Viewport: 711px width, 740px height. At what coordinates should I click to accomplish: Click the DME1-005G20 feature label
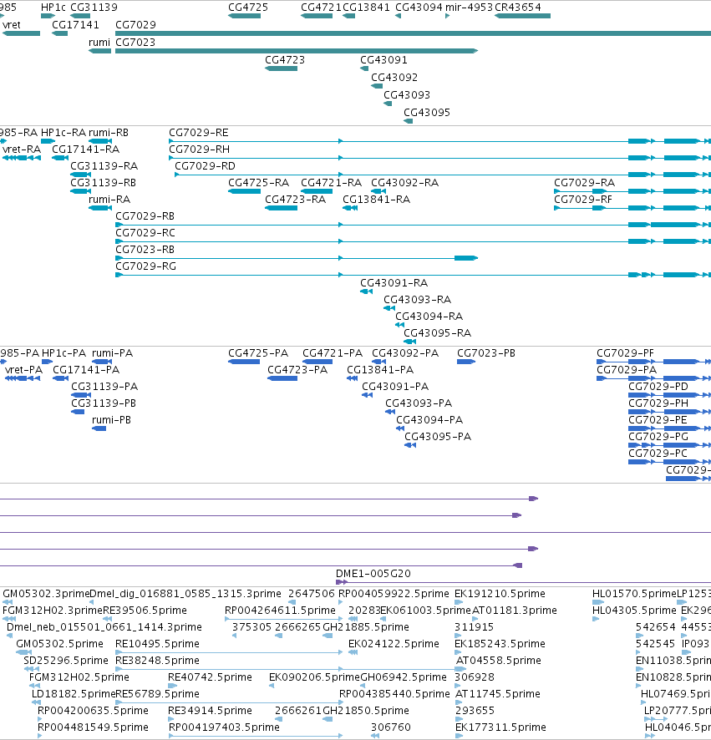[373, 574]
